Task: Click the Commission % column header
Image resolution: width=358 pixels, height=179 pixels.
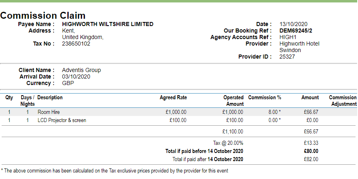Action: pyautogui.click(x=265, y=98)
